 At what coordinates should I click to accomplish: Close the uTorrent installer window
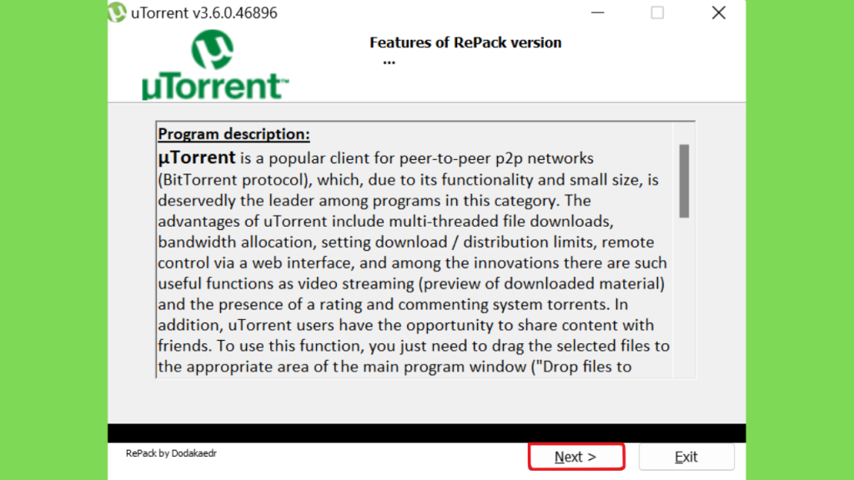[x=718, y=12]
